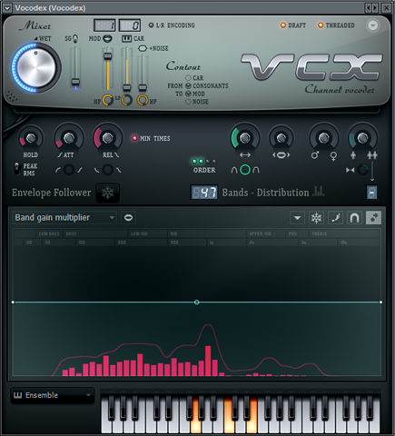Viewport: 395px width, 436px height.
Task: Click the magnet snap icon in the graph toolbar
Action: pyautogui.click(x=354, y=218)
